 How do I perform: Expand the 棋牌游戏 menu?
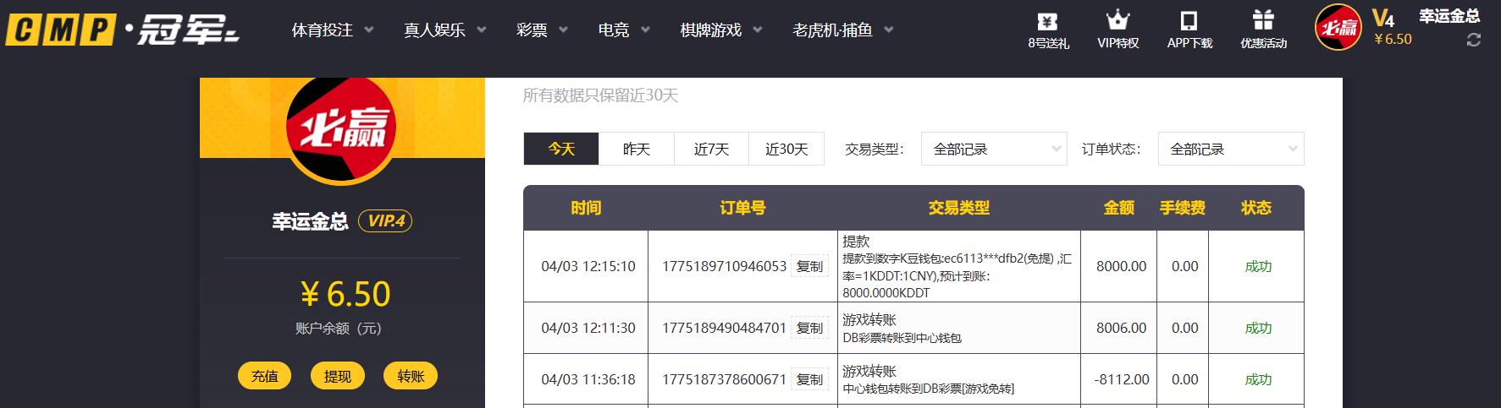pos(721,30)
